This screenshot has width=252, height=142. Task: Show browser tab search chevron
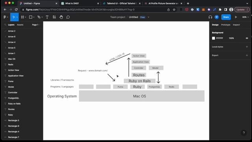pos(247,4)
